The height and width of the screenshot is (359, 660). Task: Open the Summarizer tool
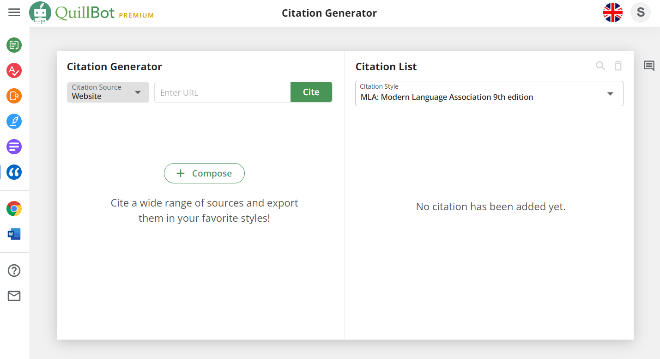click(x=14, y=146)
